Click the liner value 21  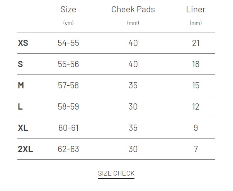196,43
